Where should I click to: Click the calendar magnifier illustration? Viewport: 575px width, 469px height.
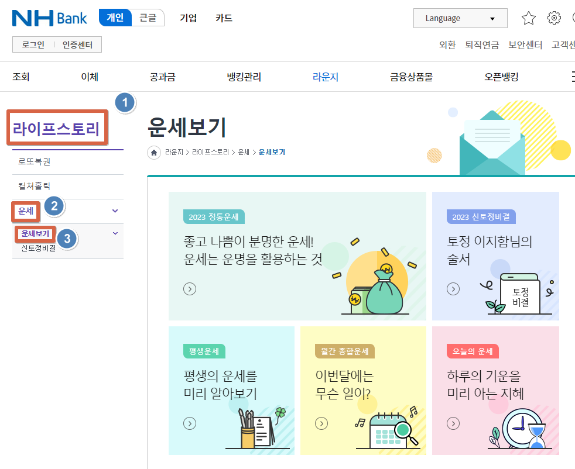[x=387, y=429]
